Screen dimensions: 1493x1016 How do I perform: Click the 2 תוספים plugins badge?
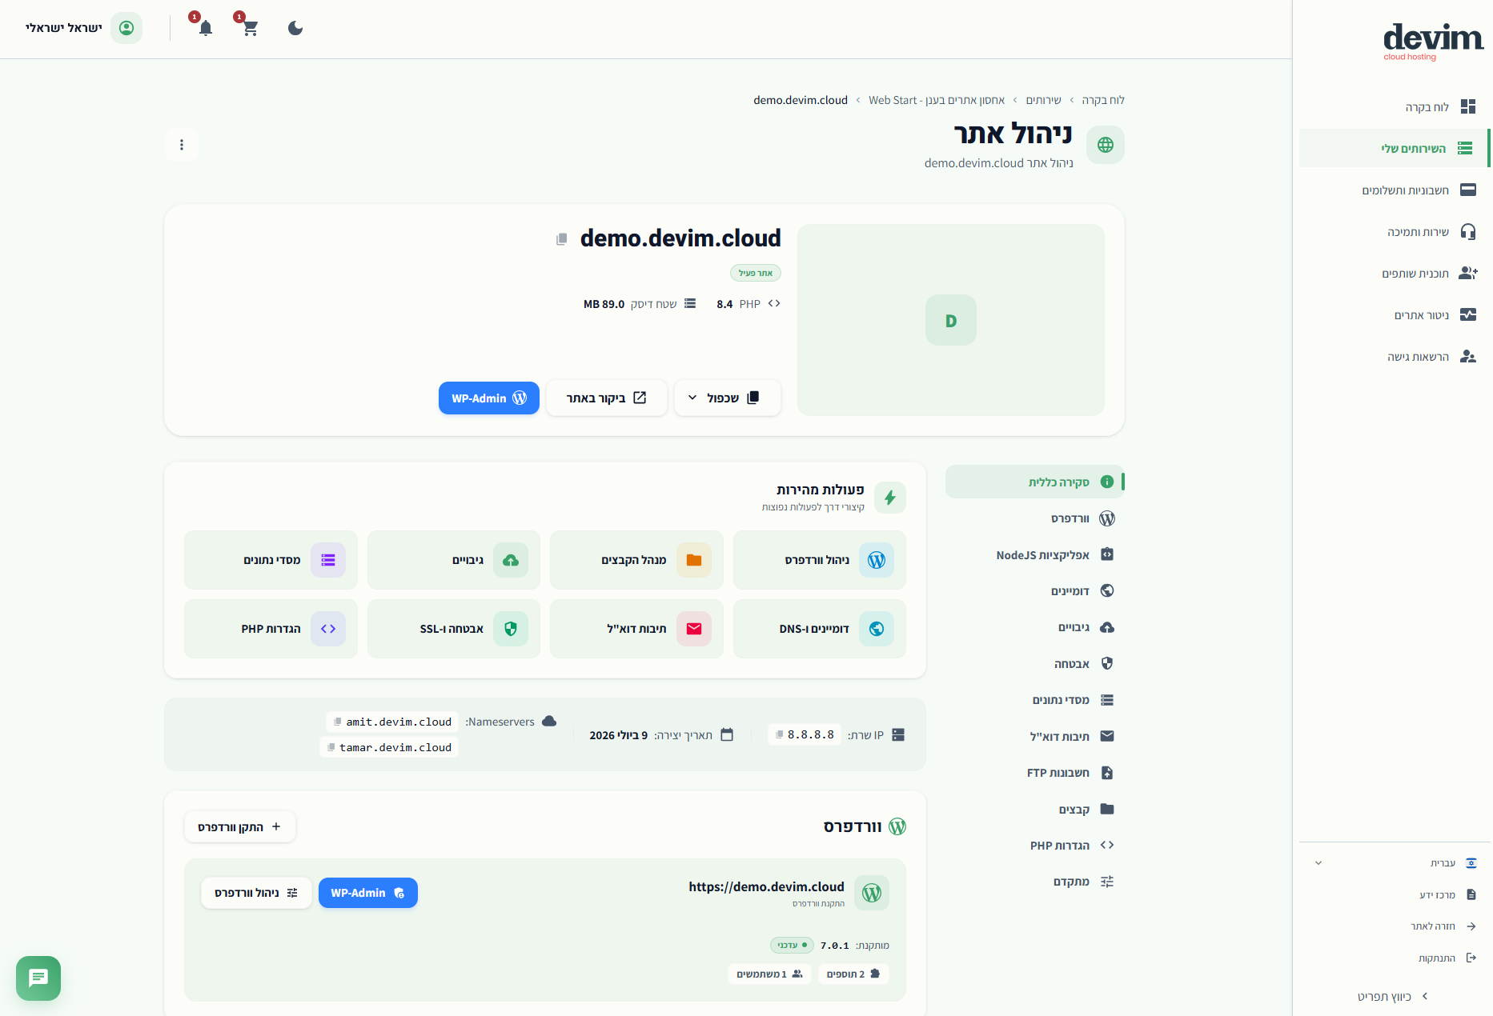click(853, 974)
